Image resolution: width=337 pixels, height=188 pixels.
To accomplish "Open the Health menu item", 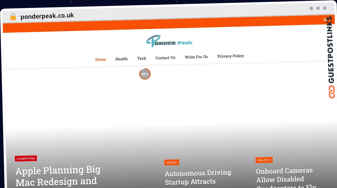I will tap(122, 59).
